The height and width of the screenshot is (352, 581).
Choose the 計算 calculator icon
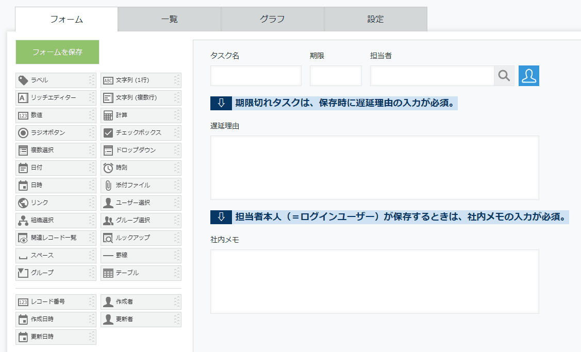tap(108, 115)
